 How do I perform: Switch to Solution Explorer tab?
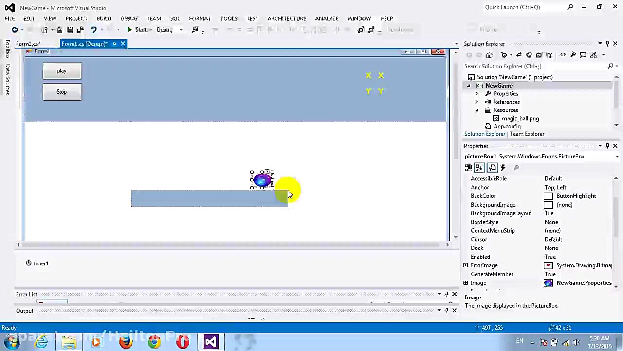(x=485, y=134)
